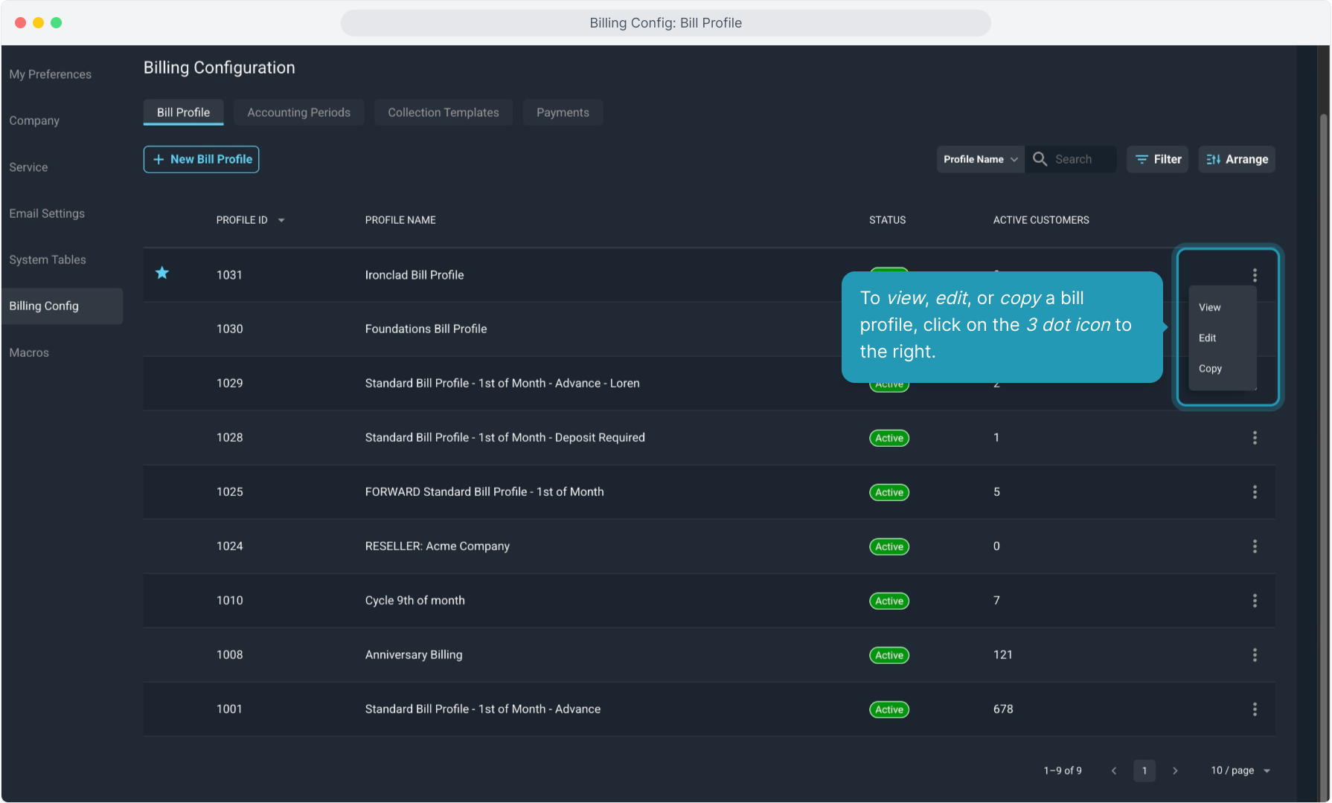Image resolution: width=1332 pixels, height=803 pixels.
Task: Open the 10 / page size dropdown
Action: click(1240, 771)
